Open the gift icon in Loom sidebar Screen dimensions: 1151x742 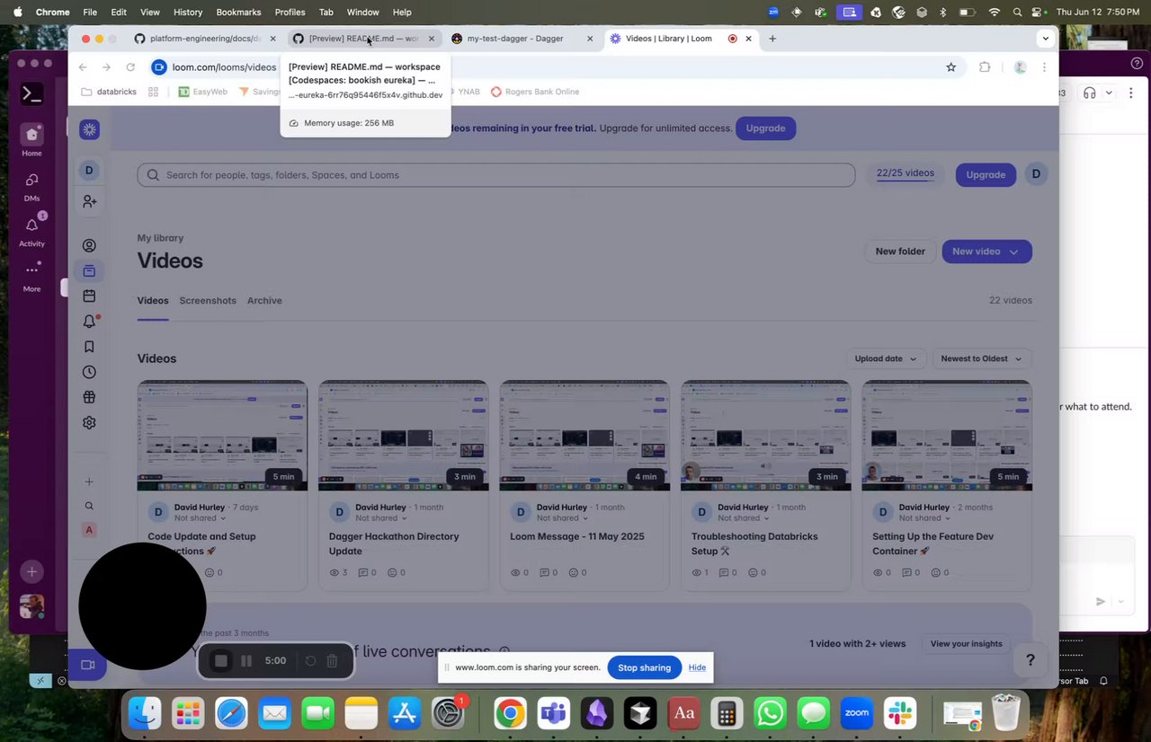click(89, 397)
